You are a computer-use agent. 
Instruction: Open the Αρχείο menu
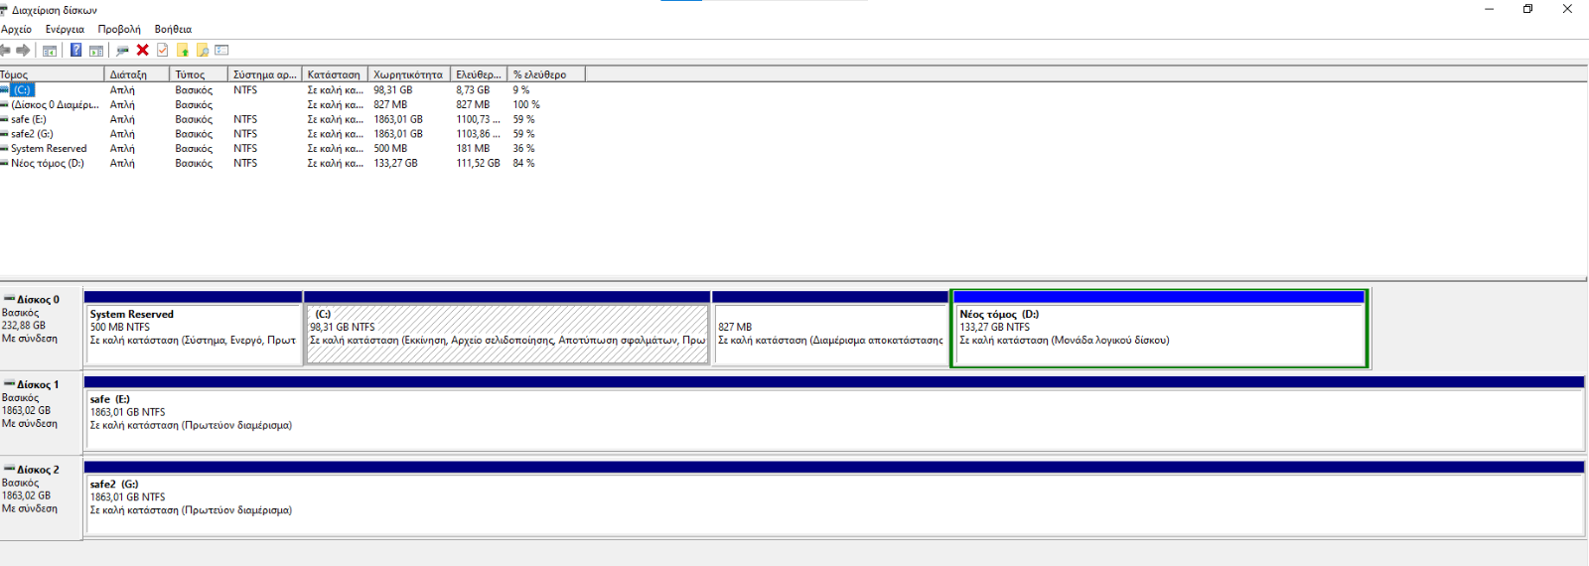(x=16, y=29)
